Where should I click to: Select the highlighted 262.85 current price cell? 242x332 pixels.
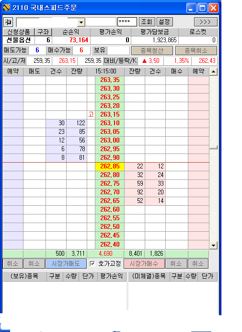point(110,166)
